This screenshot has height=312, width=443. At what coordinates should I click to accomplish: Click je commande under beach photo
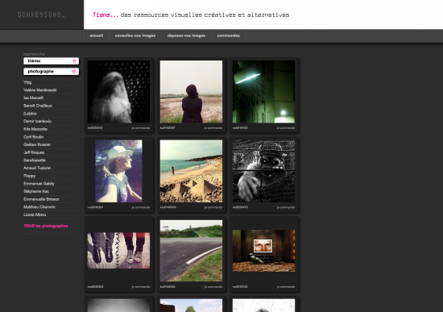click(x=213, y=207)
